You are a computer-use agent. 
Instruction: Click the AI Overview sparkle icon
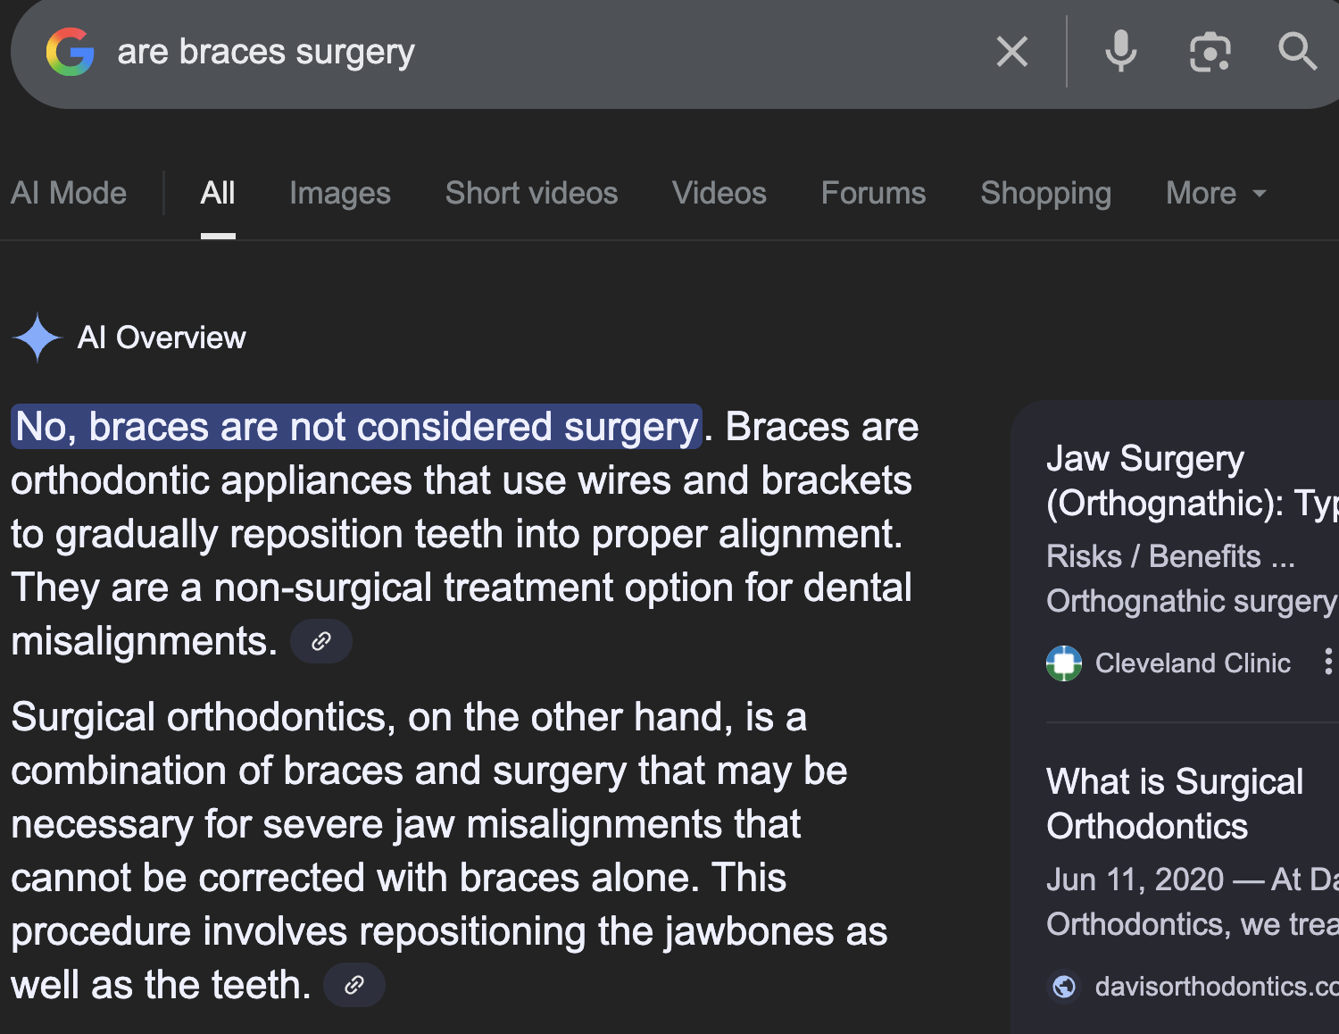pos(37,338)
